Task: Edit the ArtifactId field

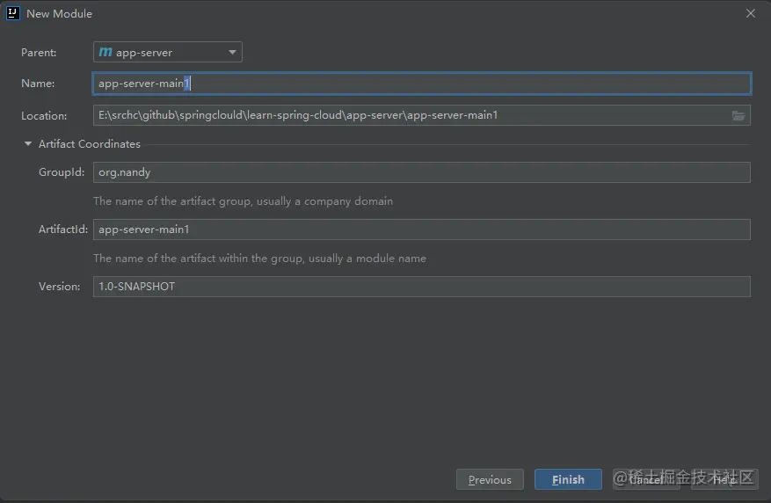Action: (421, 230)
